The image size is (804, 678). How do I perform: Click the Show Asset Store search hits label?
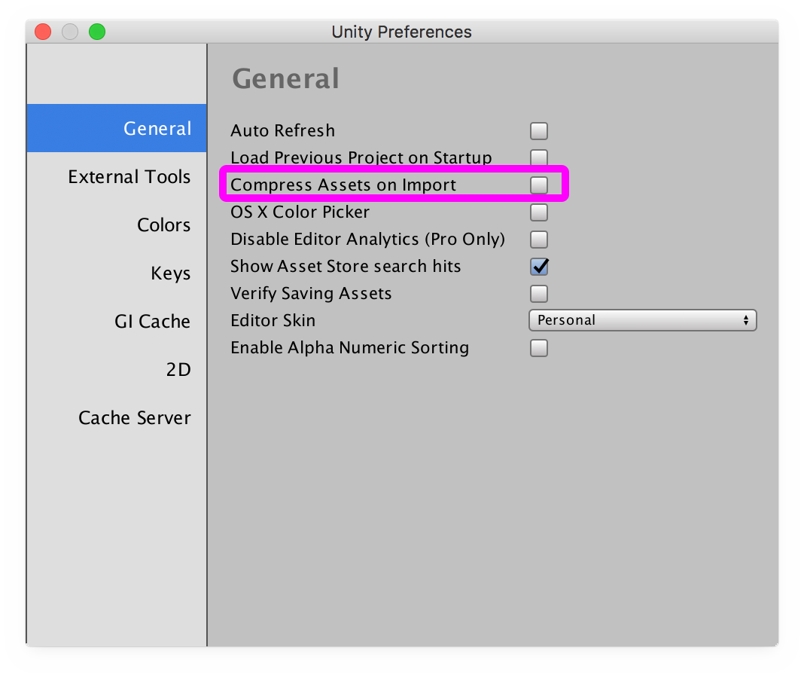coord(346,267)
